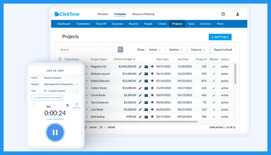Open the Reports tab

click(x=133, y=24)
